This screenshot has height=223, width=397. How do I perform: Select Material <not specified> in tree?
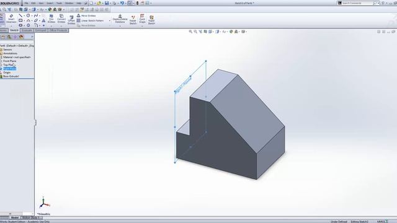pos(17,57)
